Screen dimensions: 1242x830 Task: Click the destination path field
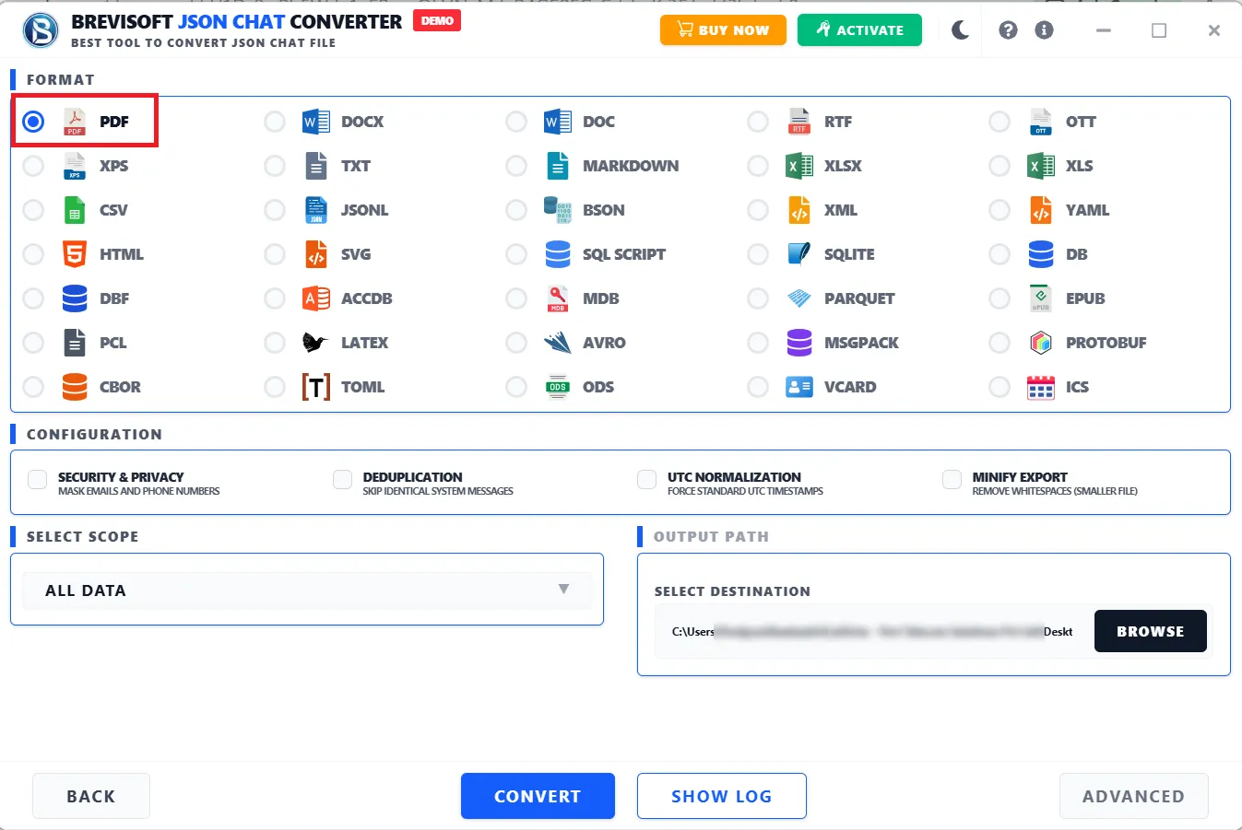[872, 631]
